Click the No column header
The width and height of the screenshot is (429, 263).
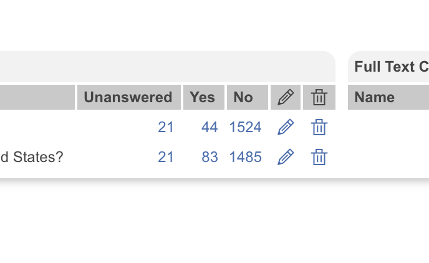243,97
